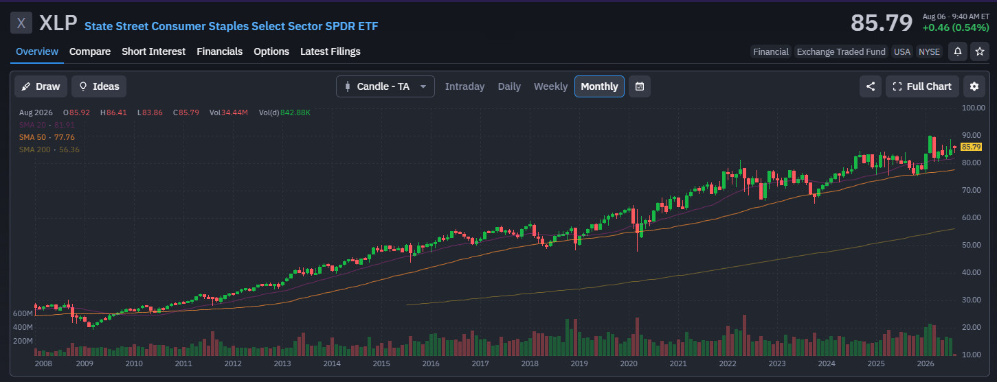Click the 85.79 last price in header
The image size is (997, 382).
coord(882,23)
